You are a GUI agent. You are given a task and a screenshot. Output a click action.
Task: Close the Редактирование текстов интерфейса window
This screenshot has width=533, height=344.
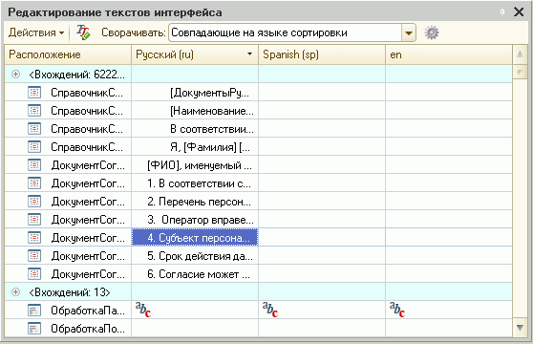[x=519, y=12]
